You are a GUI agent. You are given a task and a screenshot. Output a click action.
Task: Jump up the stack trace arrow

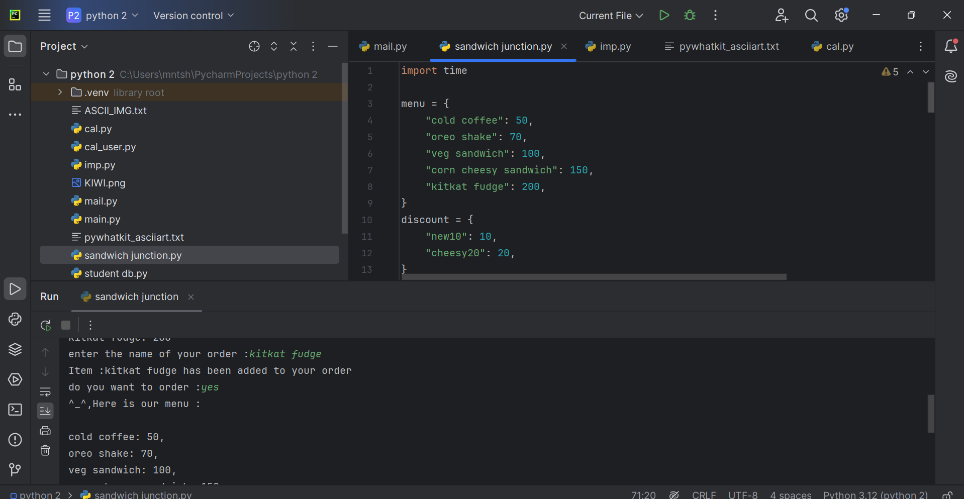[x=45, y=352]
